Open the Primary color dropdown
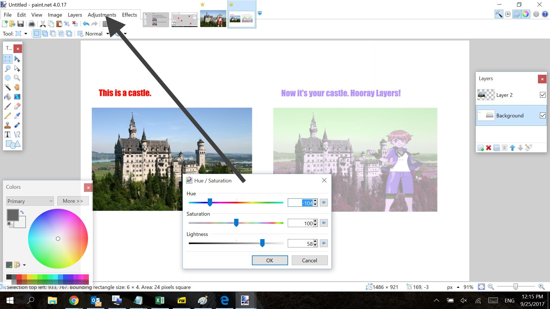This screenshot has width=550, height=309. (30, 201)
